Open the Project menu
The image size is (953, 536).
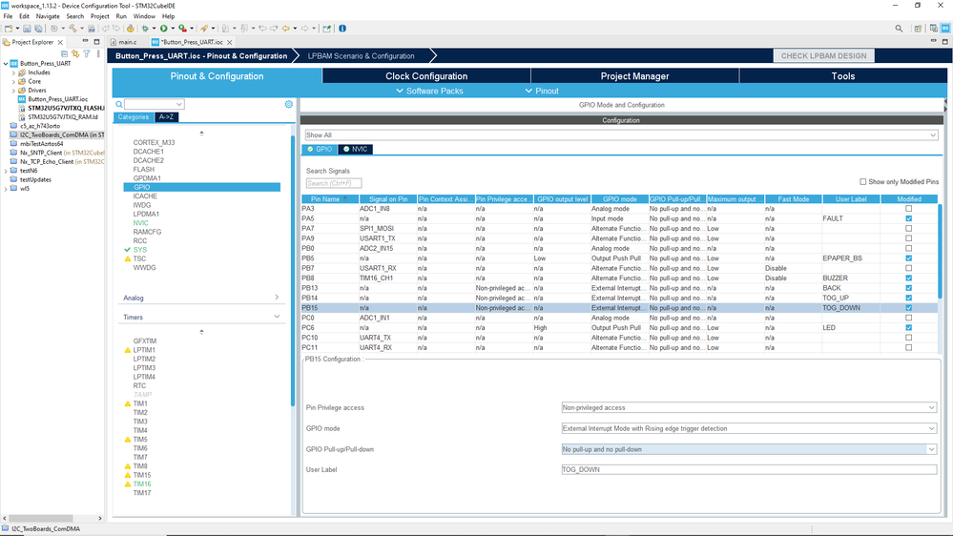pyautogui.click(x=99, y=16)
